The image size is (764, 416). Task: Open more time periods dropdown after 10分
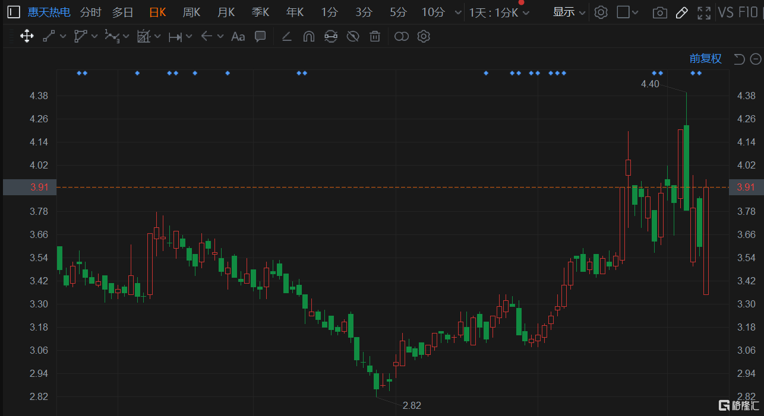(457, 12)
